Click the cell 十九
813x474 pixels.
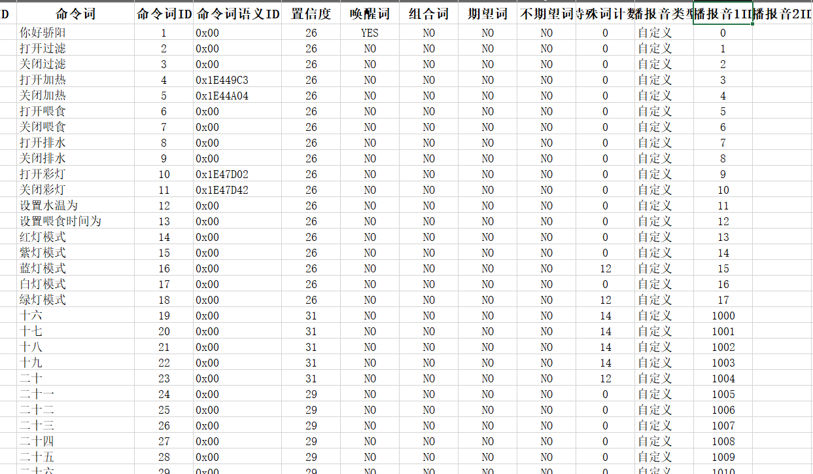tap(76, 363)
